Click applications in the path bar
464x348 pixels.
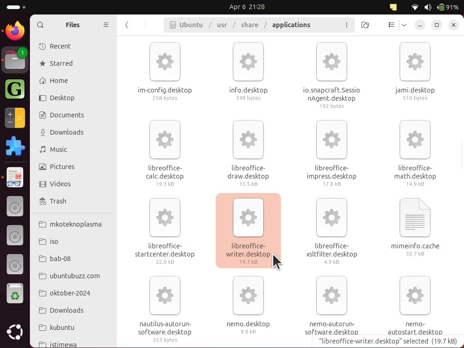tap(291, 25)
